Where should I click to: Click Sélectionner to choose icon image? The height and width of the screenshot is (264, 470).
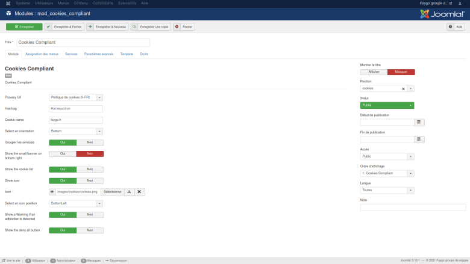click(x=113, y=192)
